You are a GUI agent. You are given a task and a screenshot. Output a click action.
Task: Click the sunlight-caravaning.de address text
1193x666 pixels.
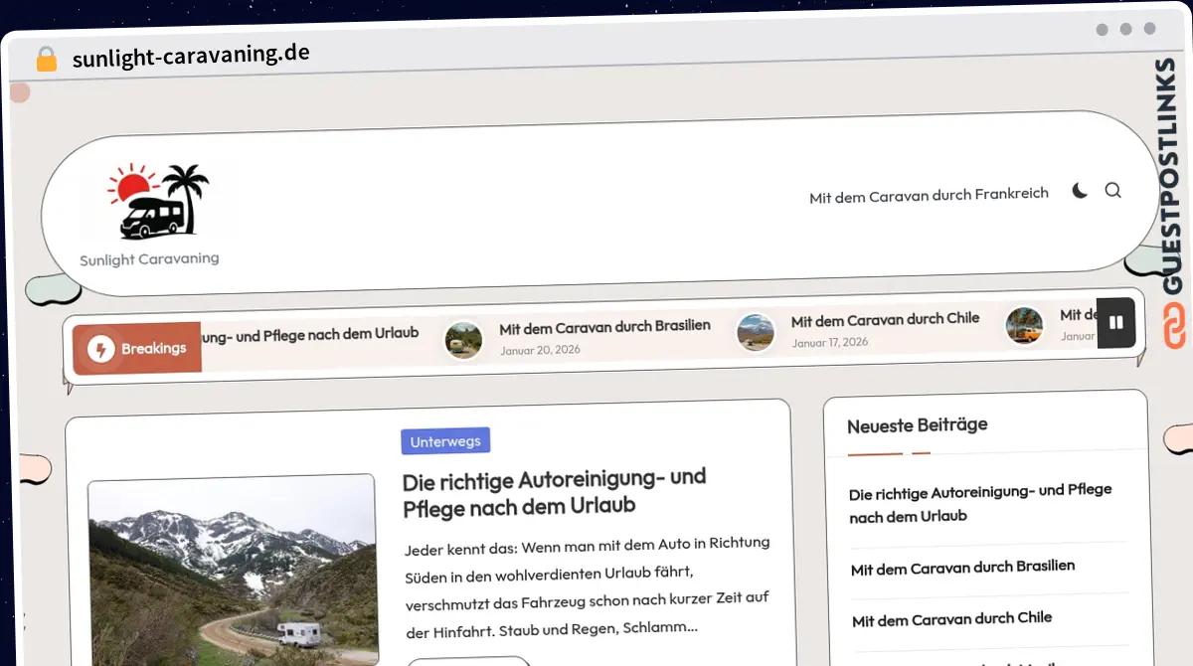point(191,56)
